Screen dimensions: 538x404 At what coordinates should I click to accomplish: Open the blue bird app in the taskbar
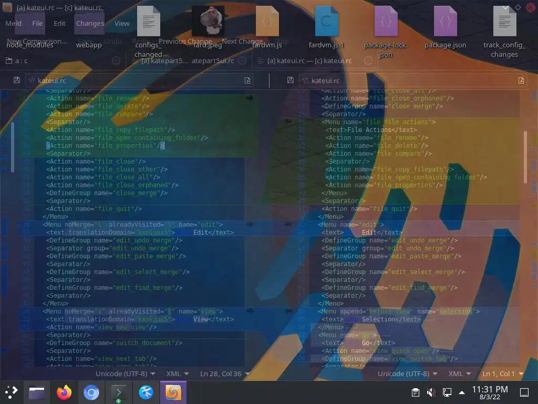(146, 392)
